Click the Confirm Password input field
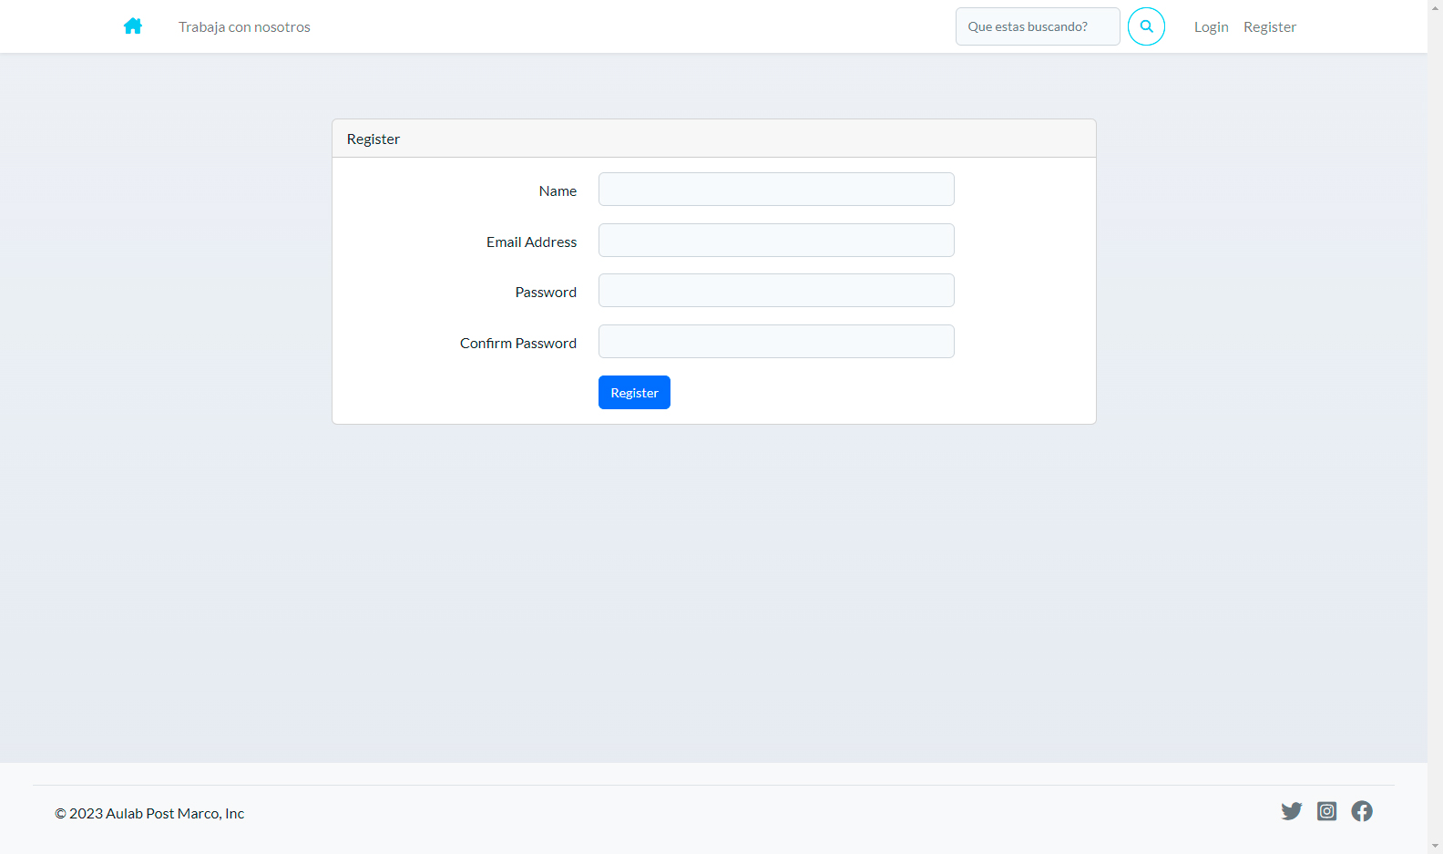This screenshot has height=854, width=1443. click(x=776, y=342)
